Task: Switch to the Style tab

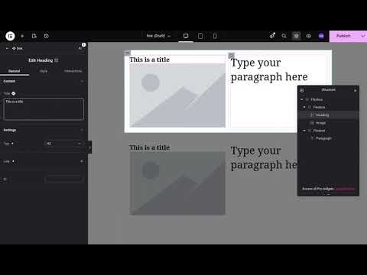Action: pos(44,71)
